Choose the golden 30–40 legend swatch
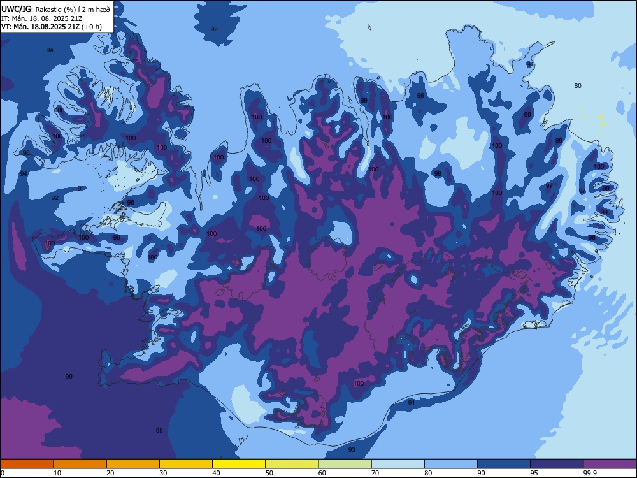This screenshot has width=637, height=478. (186, 464)
